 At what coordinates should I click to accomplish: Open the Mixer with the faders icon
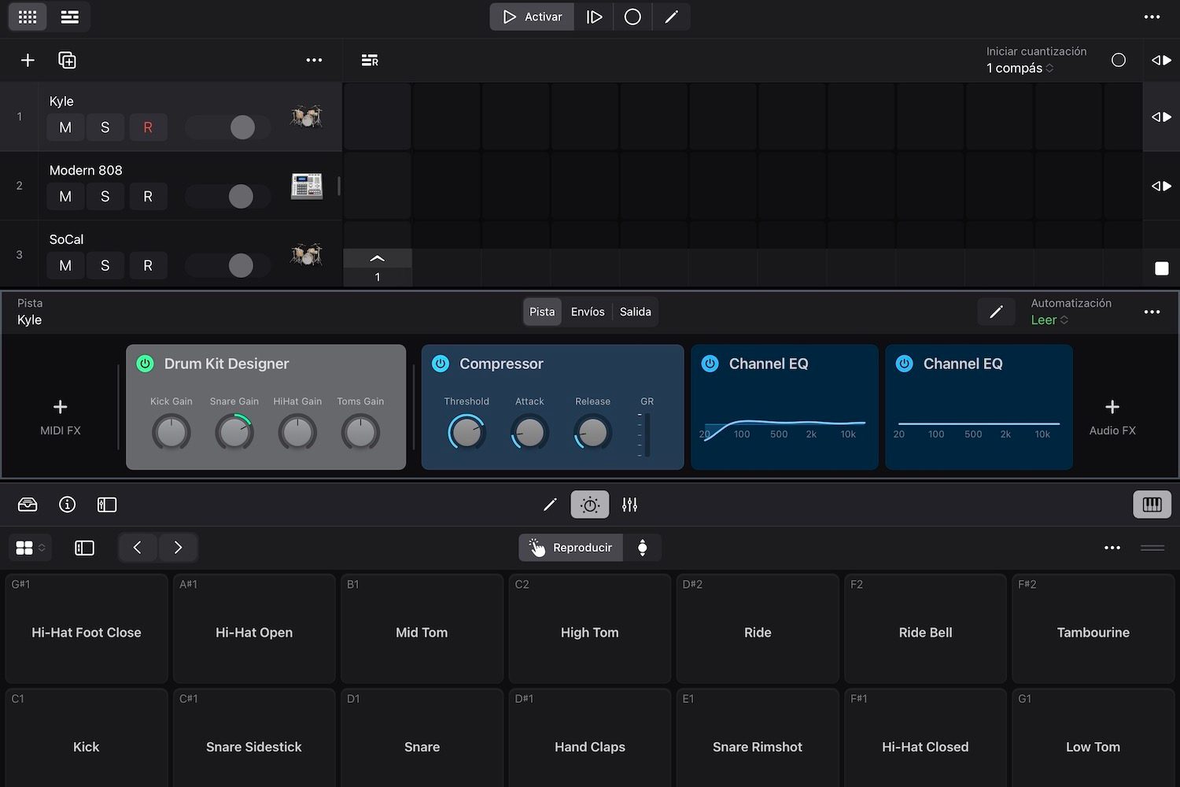[x=629, y=504]
